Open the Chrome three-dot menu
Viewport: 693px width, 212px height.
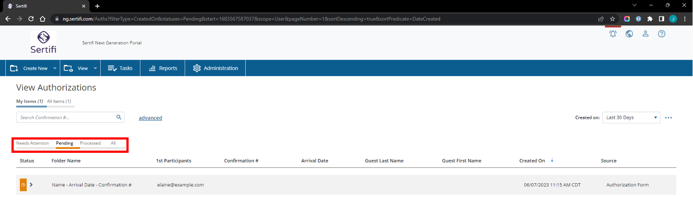(685, 19)
